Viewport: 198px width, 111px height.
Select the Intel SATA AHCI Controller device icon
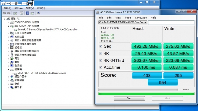tap(16, 30)
